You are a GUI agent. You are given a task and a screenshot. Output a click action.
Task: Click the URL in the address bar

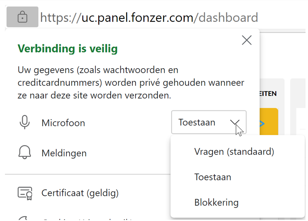point(149,18)
